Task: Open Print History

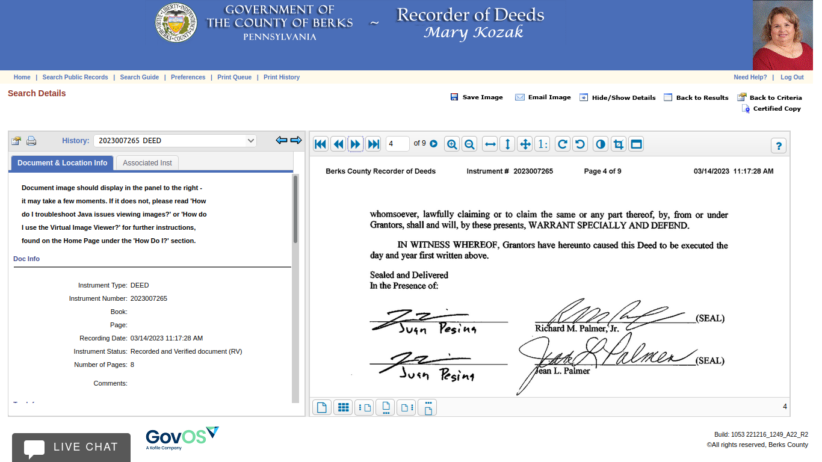Action: tap(282, 77)
